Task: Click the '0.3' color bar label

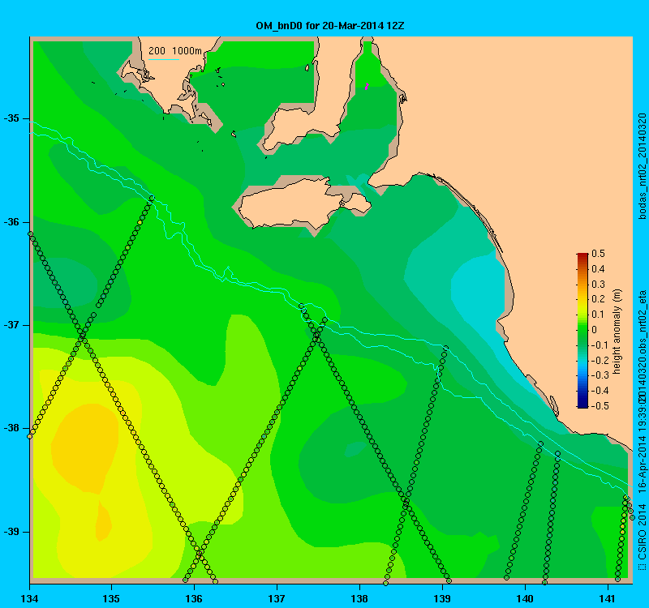Action: [x=598, y=285]
